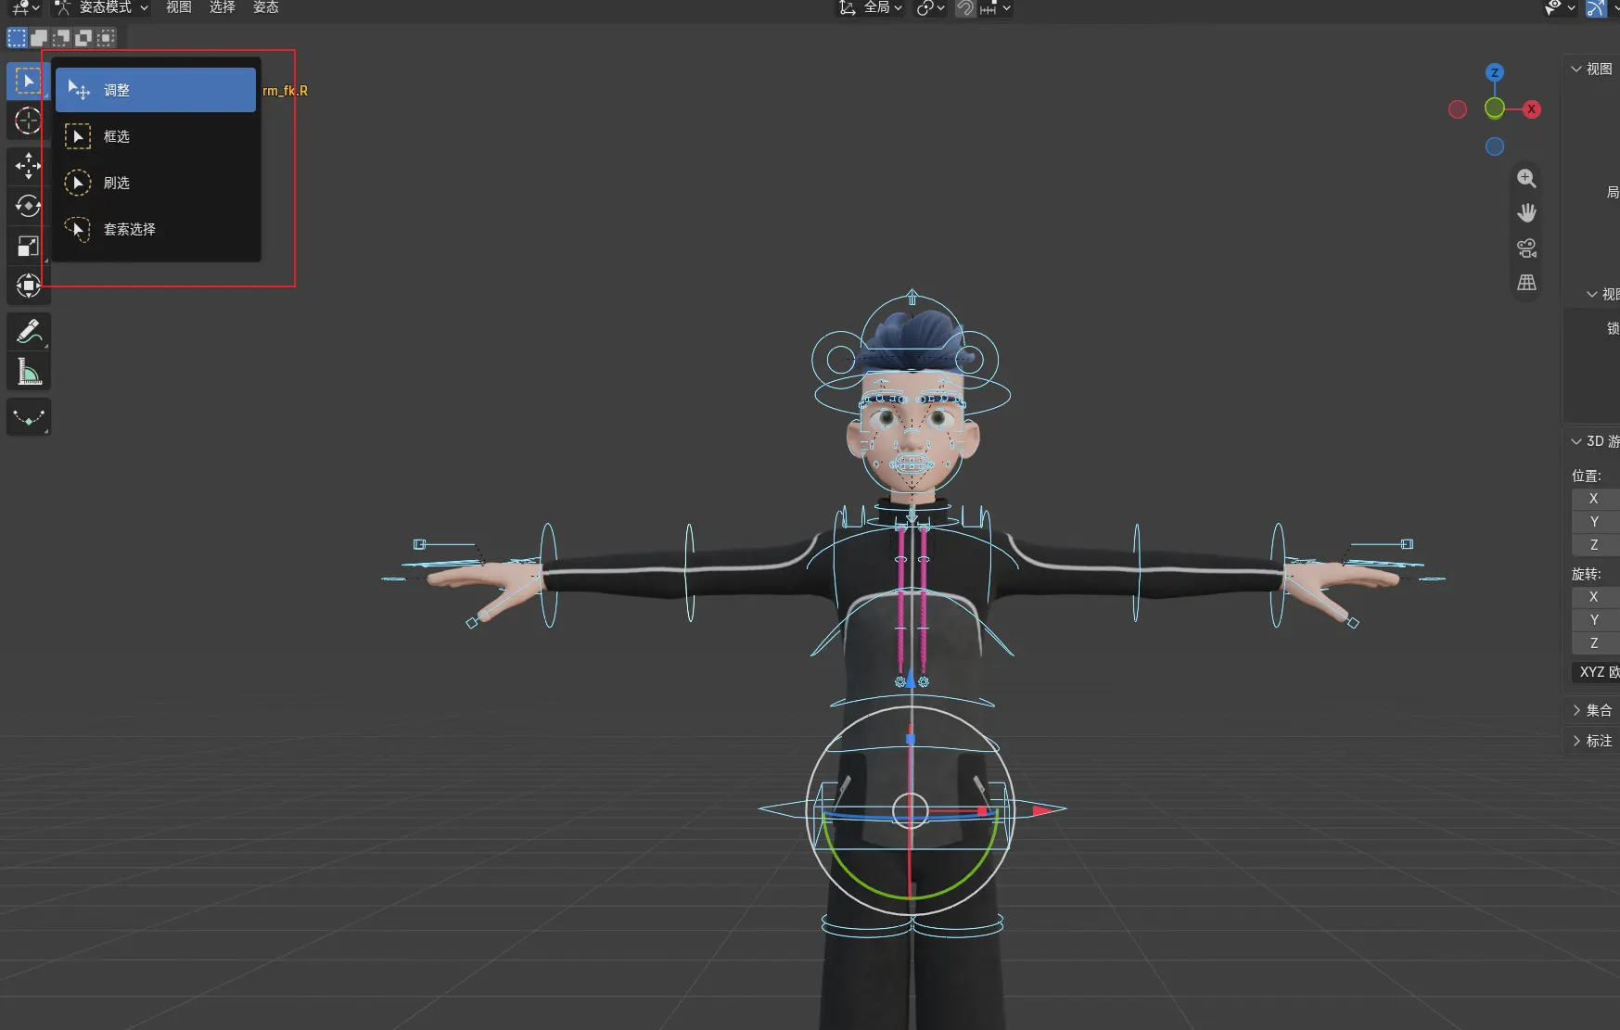Click the cursor position X field
The height and width of the screenshot is (1030, 1620).
click(1596, 499)
